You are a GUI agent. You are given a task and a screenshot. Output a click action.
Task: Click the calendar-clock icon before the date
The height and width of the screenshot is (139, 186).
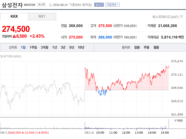coord(51,5)
